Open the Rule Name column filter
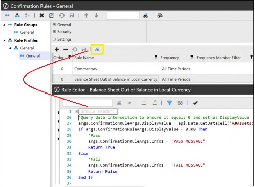This screenshot has width=255, height=187. point(156,57)
